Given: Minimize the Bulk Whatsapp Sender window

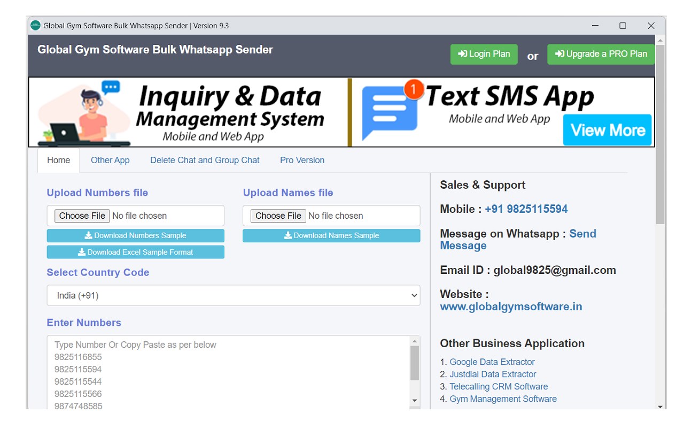Looking at the screenshot, I should pyautogui.click(x=595, y=26).
